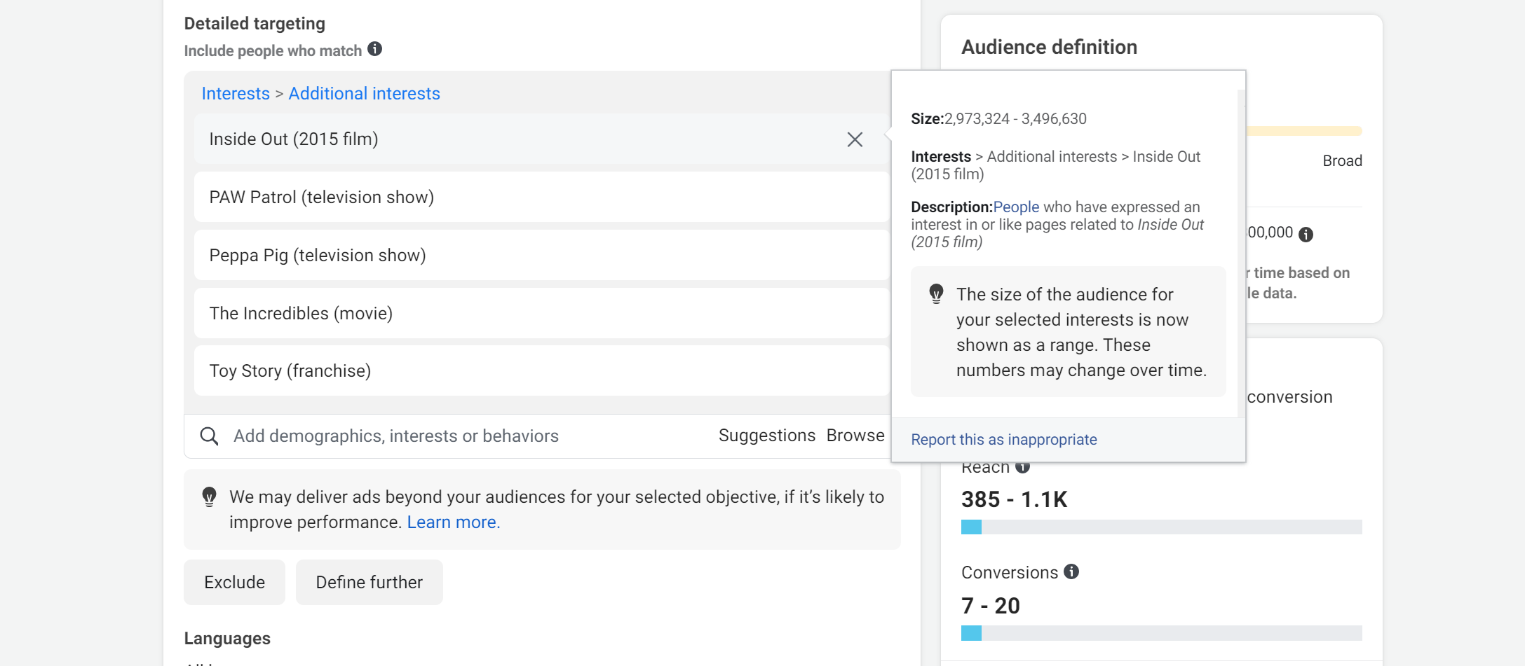Select The Incredibles (movie) row
This screenshot has width=1525, height=666.
pos(541,313)
